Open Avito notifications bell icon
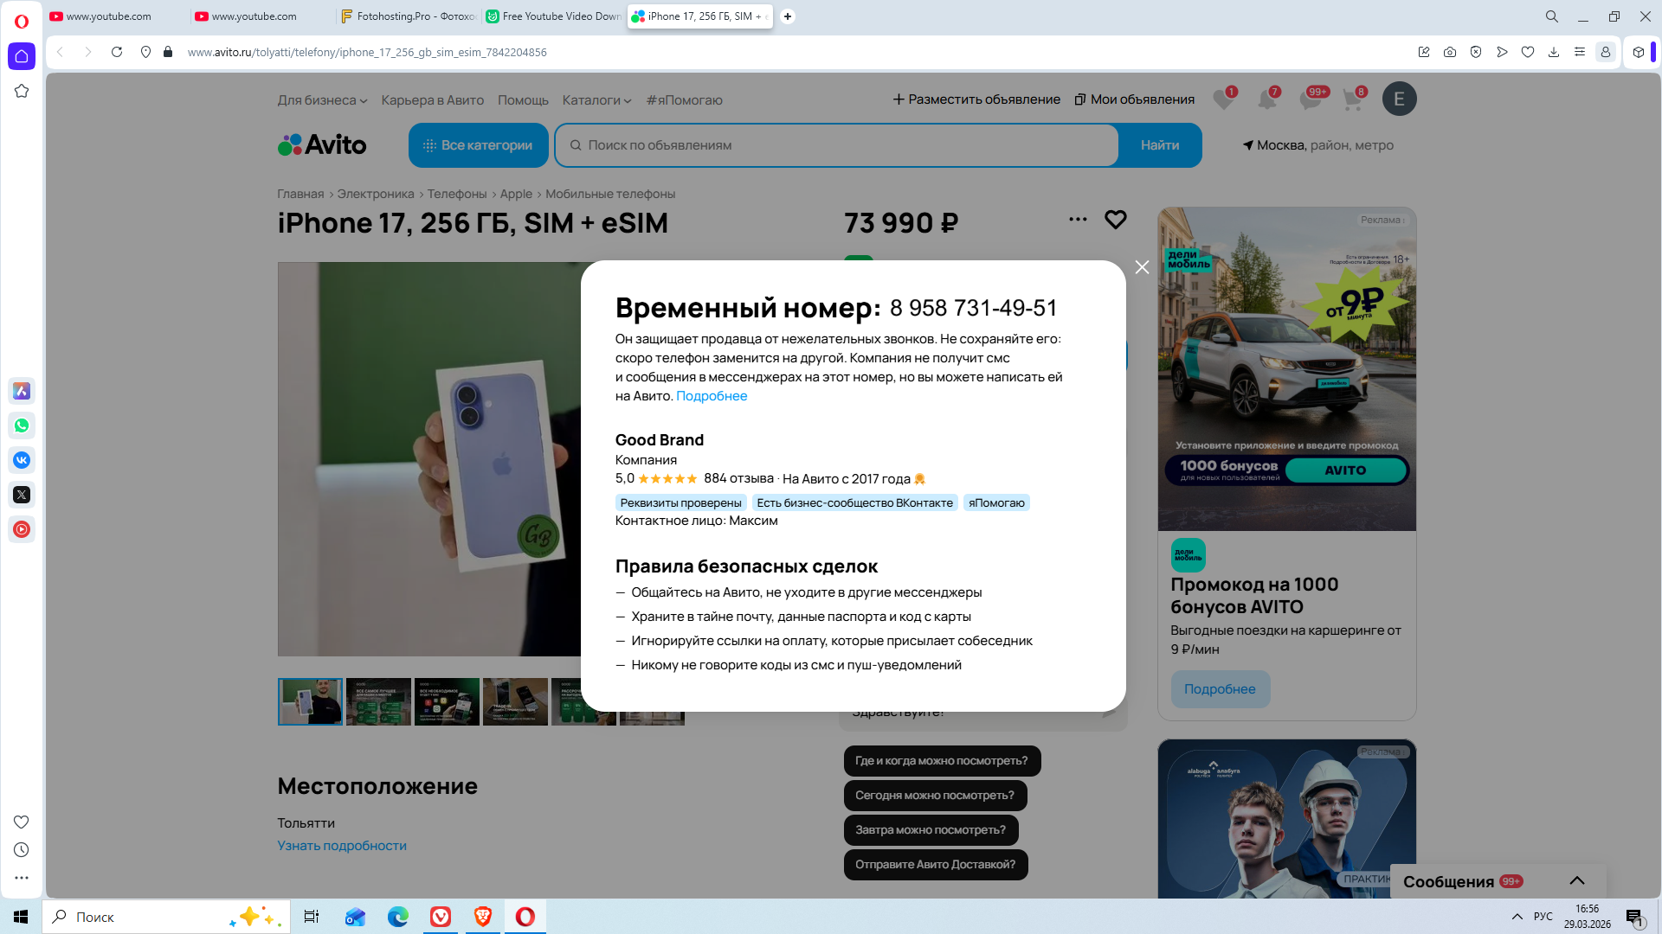This screenshot has width=1662, height=934. pos(1266,99)
